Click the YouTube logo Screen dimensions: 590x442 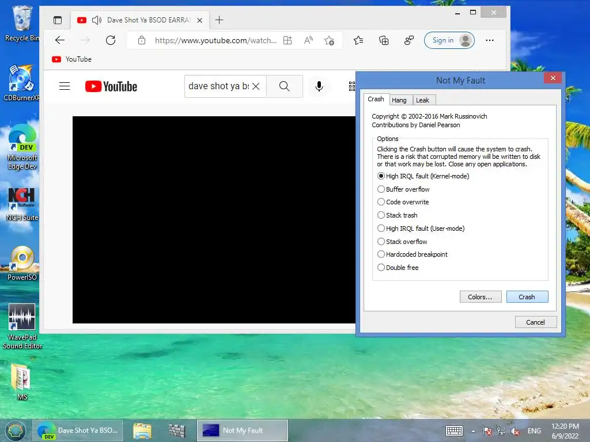pyautogui.click(x=111, y=86)
